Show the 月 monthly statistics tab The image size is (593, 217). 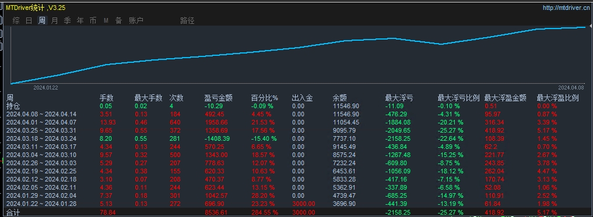click(54, 21)
